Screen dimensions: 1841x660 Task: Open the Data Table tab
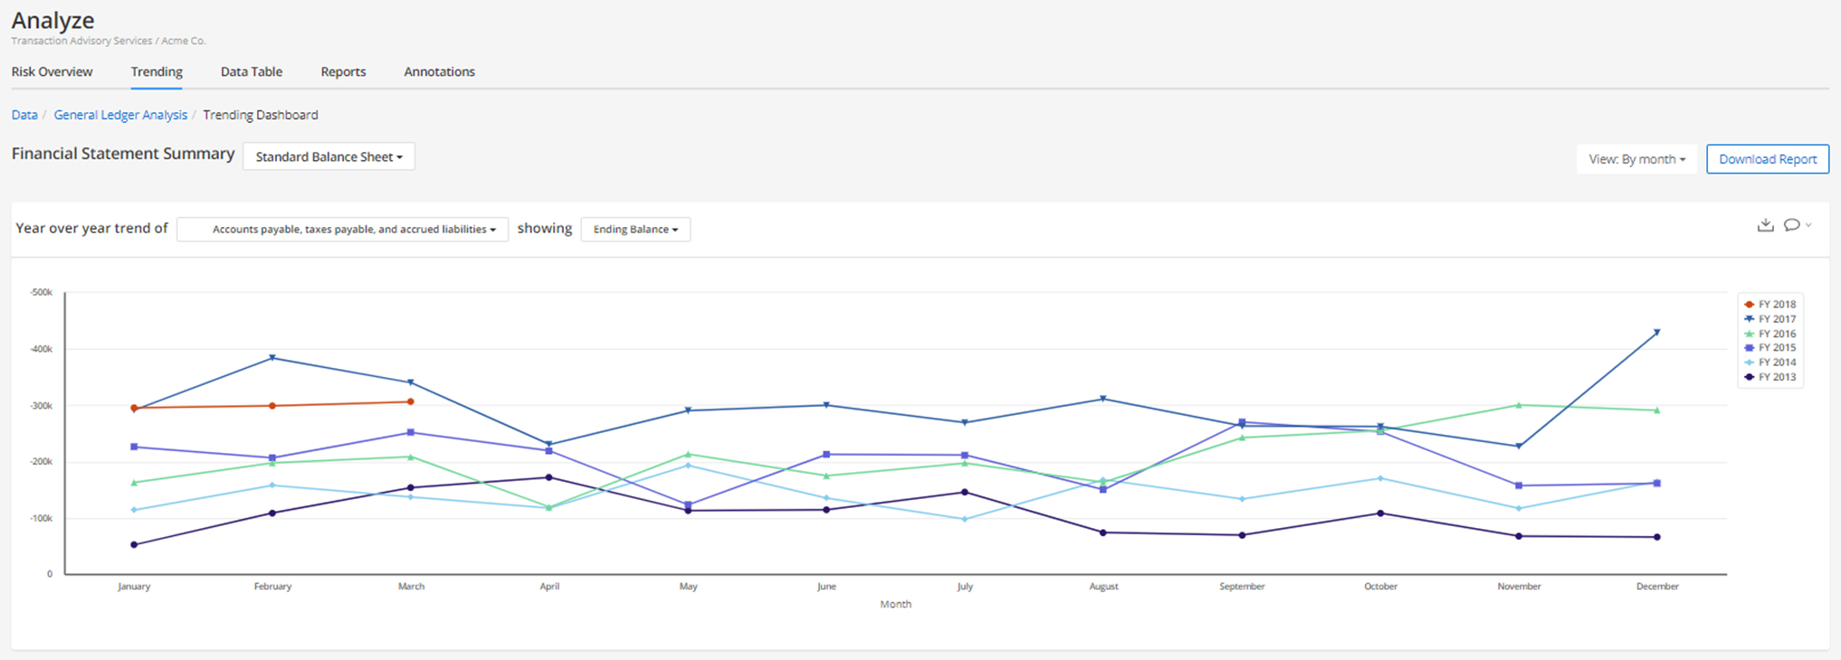[x=251, y=72]
